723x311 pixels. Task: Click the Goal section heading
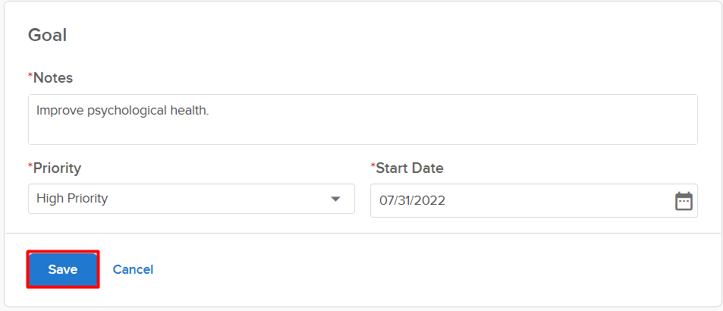pyautogui.click(x=48, y=35)
